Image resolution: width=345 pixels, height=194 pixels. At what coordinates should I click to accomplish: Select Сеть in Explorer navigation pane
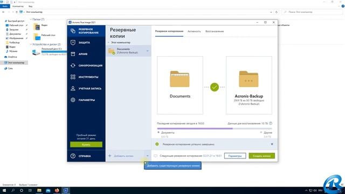point(10,68)
